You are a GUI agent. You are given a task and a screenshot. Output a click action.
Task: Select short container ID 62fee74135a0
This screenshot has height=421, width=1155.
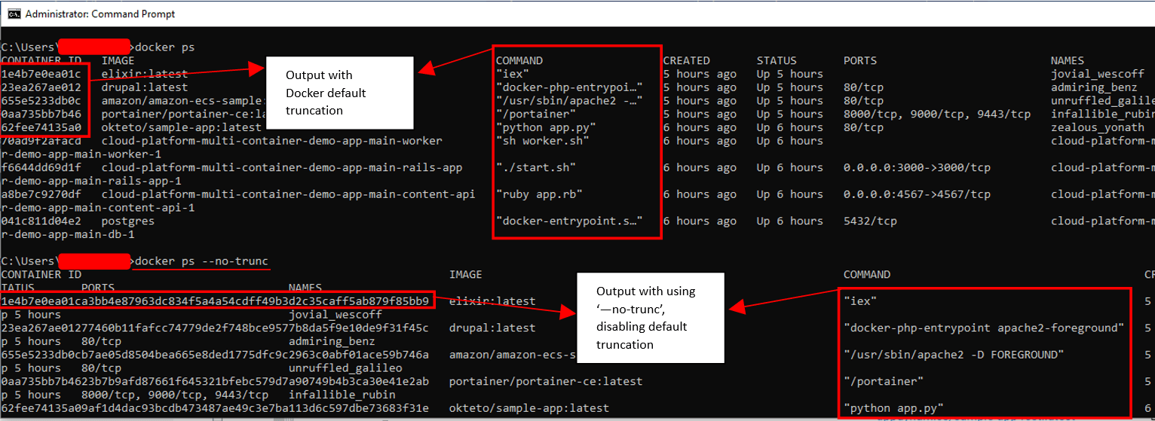(x=41, y=127)
